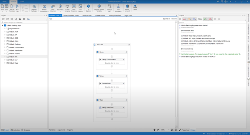Click the Output timestamps clock icon

tap(180, 19)
